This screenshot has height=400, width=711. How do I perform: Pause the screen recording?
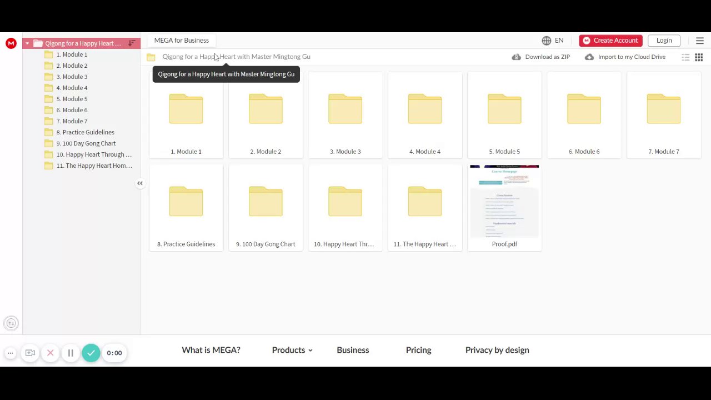point(71,353)
